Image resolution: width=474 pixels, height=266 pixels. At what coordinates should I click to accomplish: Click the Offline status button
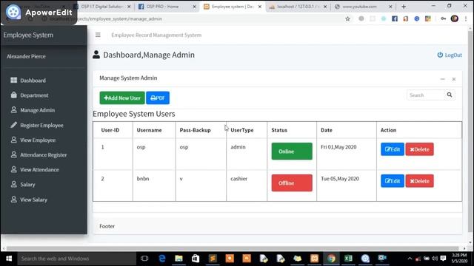click(292, 183)
